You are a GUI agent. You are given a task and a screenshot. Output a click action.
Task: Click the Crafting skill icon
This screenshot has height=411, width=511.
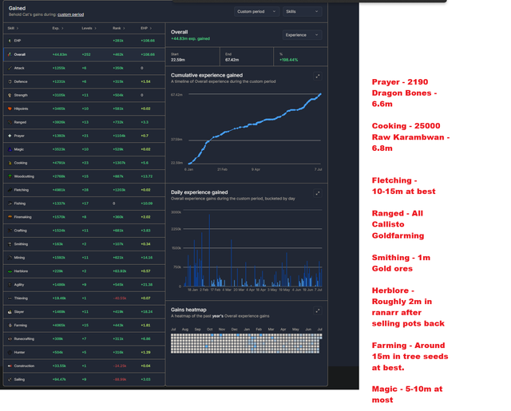click(x=10, y=231)
